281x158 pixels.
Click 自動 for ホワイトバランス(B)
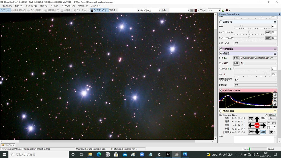[x=268, y=38]
